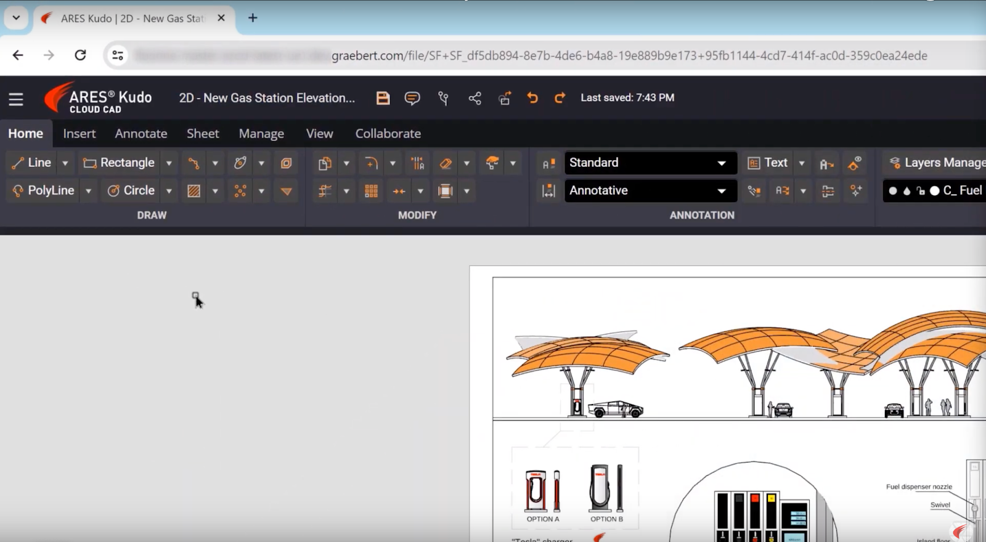986x542 pixels.
Task: Click the find and replace text icon
Action: coord(826,164)
